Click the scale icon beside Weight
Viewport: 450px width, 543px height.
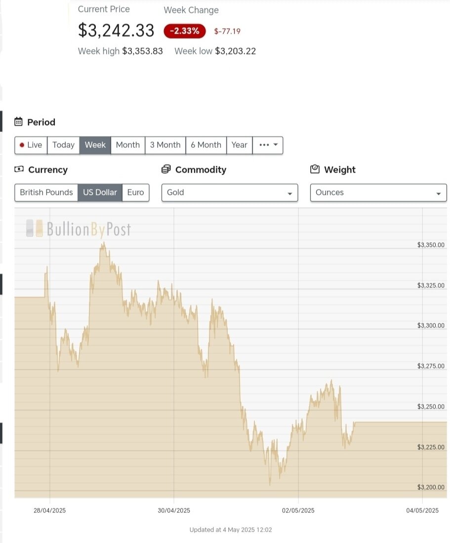coord(315,169)
